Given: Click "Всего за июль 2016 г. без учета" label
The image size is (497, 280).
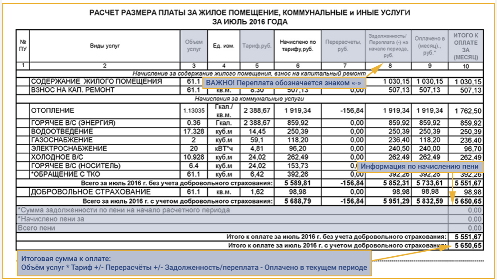Looking at the screenshot, I should (x=177, y=183).
